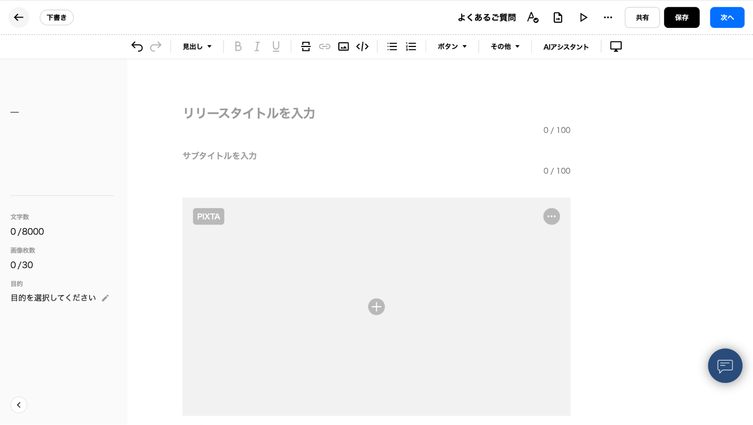Toggle bold formatting
This screenshot has height=425, width=753.
(238, 47)
